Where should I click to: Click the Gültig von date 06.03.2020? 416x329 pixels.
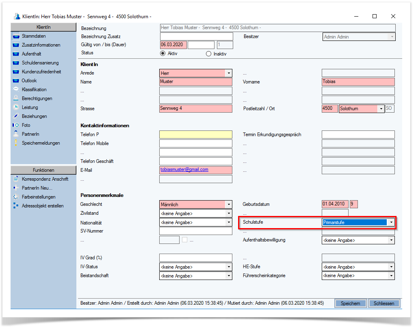173,45
